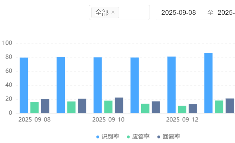Select blue 识别率 bar for 2025-09-12
Viewport: 235px width, 143px height.
click(x=171, y=85)
